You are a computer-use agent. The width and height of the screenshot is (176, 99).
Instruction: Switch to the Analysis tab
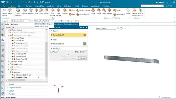pos(50,6)
